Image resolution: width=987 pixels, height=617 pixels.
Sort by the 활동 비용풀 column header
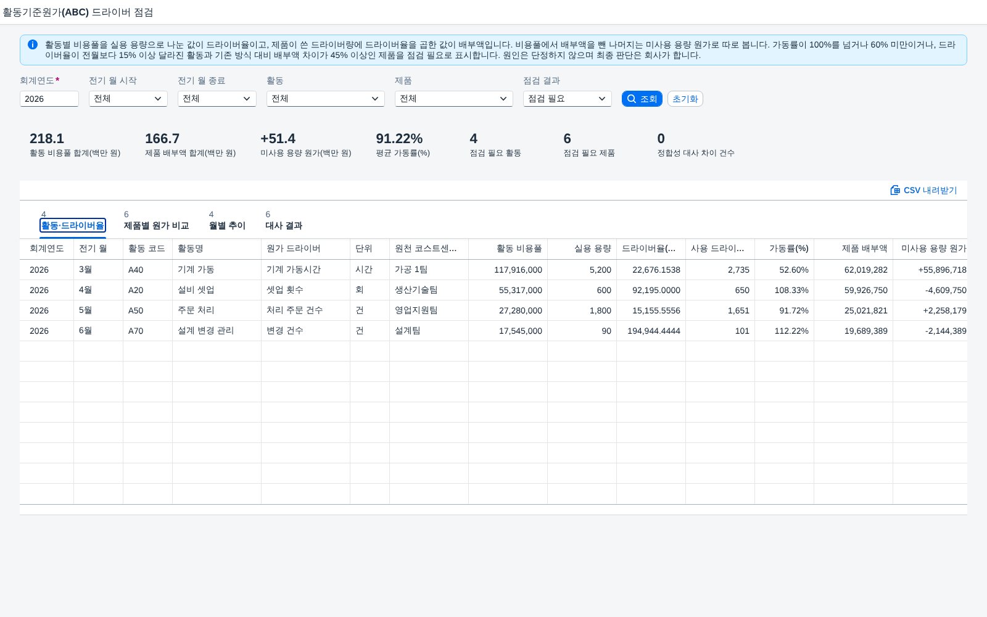[x=508, y=249]
